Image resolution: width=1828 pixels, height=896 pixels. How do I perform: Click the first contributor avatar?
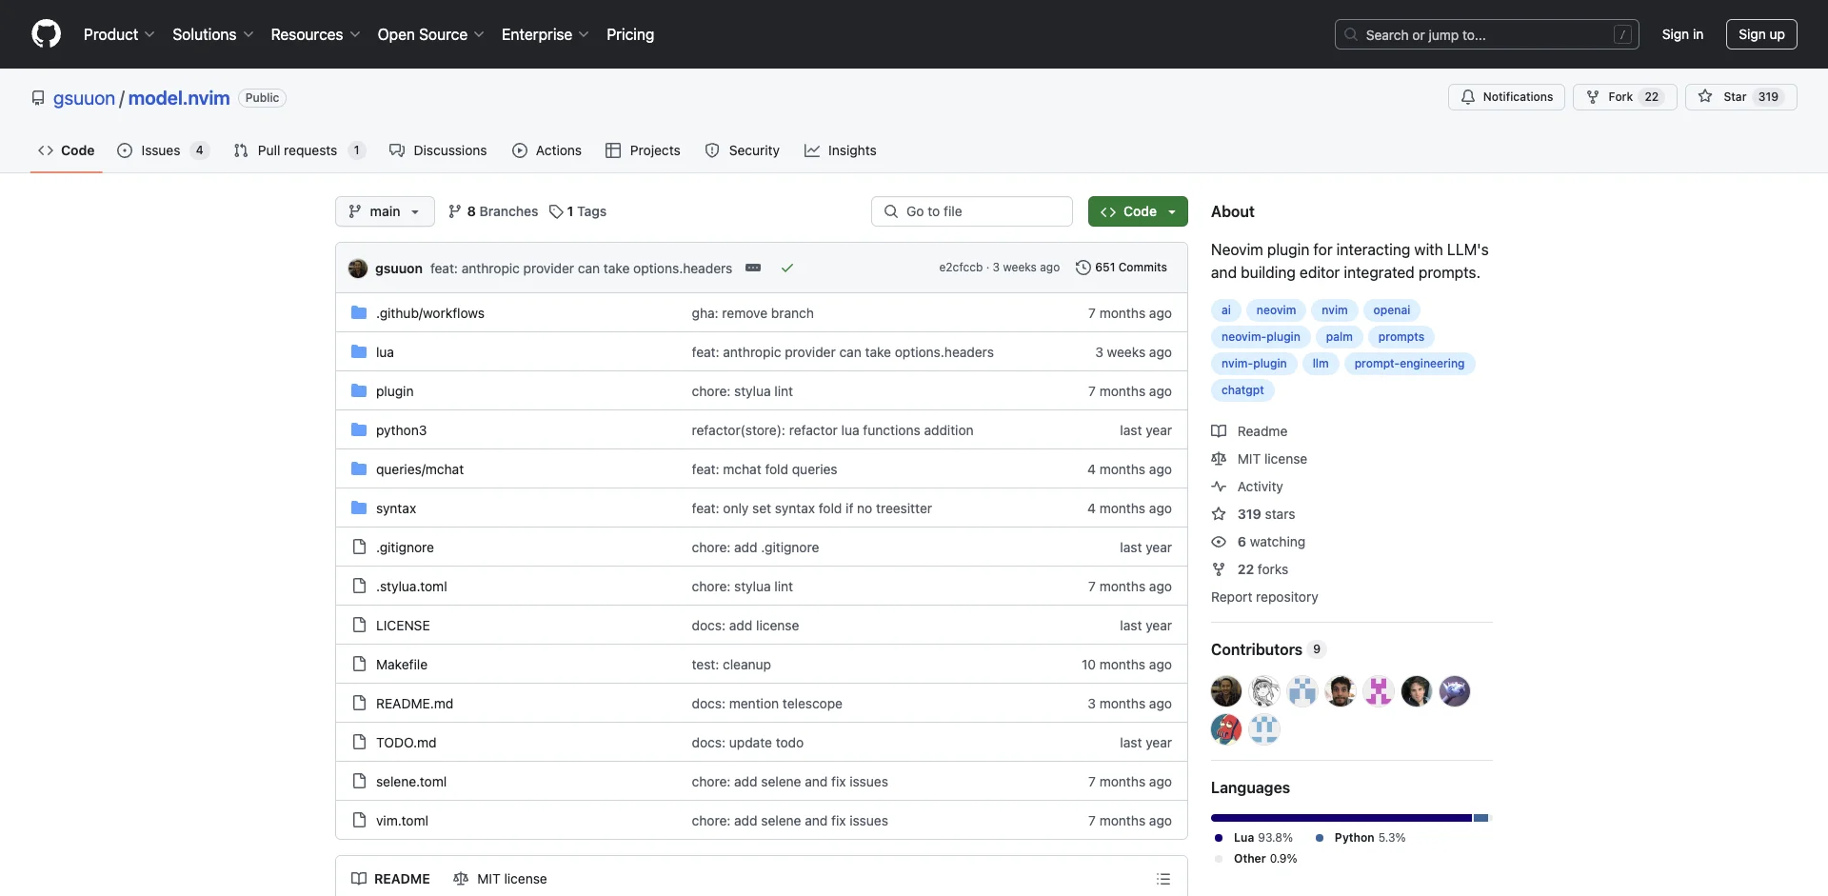click(1226, 691)
